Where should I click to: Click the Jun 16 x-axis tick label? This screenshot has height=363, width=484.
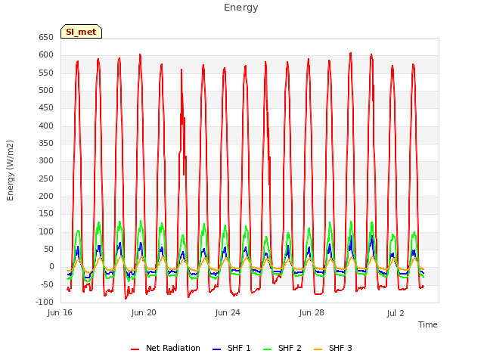tap(60, 313)
